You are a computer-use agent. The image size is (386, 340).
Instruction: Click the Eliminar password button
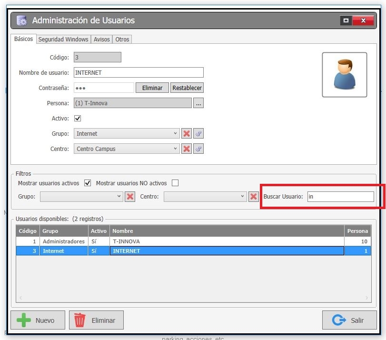coord(152,88)
